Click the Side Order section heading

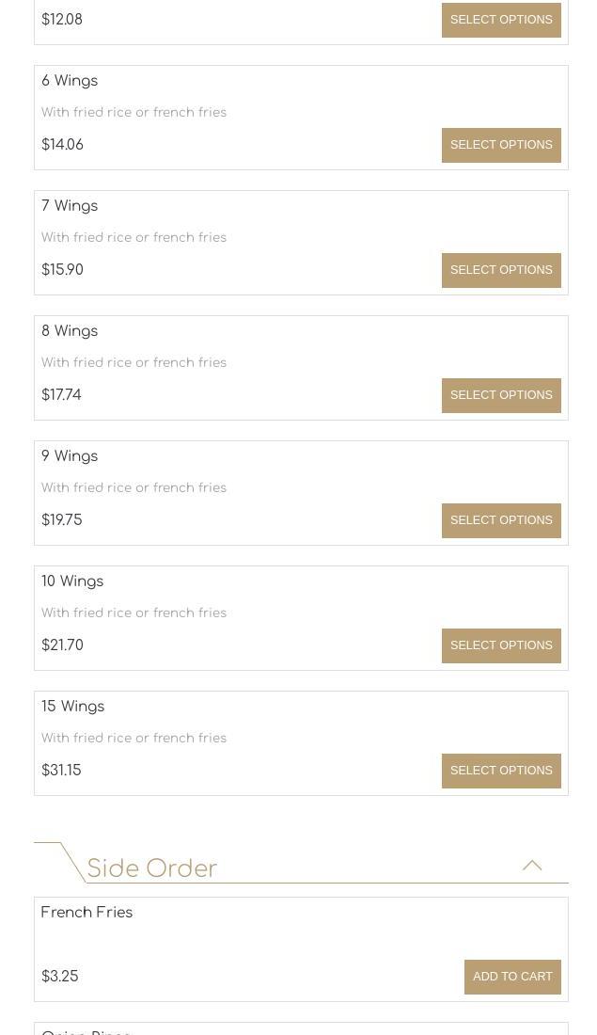[152, 868]
